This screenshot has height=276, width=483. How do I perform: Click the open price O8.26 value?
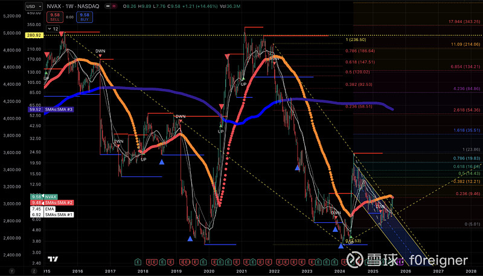[129, 6]
